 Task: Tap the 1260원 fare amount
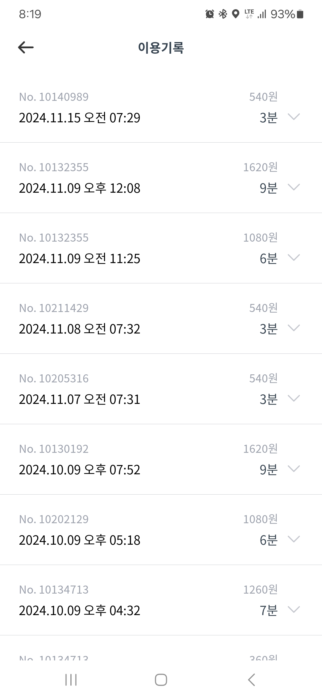tap(260, 590)
